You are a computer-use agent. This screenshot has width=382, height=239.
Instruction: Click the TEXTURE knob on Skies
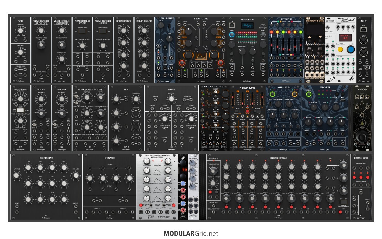330,122
